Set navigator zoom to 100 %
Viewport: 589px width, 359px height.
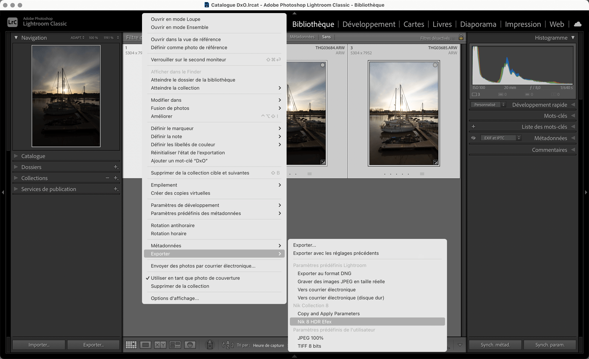(x=93, y=38)
